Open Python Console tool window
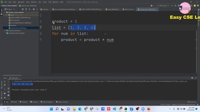Image resolution: width=200 pixels, height=112 pixels. 62,102
